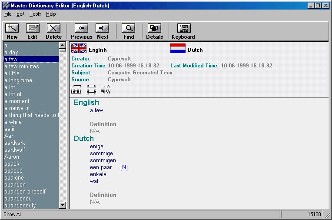Click the word list scroll-up arrow
Viewport: 332px width, 220px height.
[x=62, y=45]
